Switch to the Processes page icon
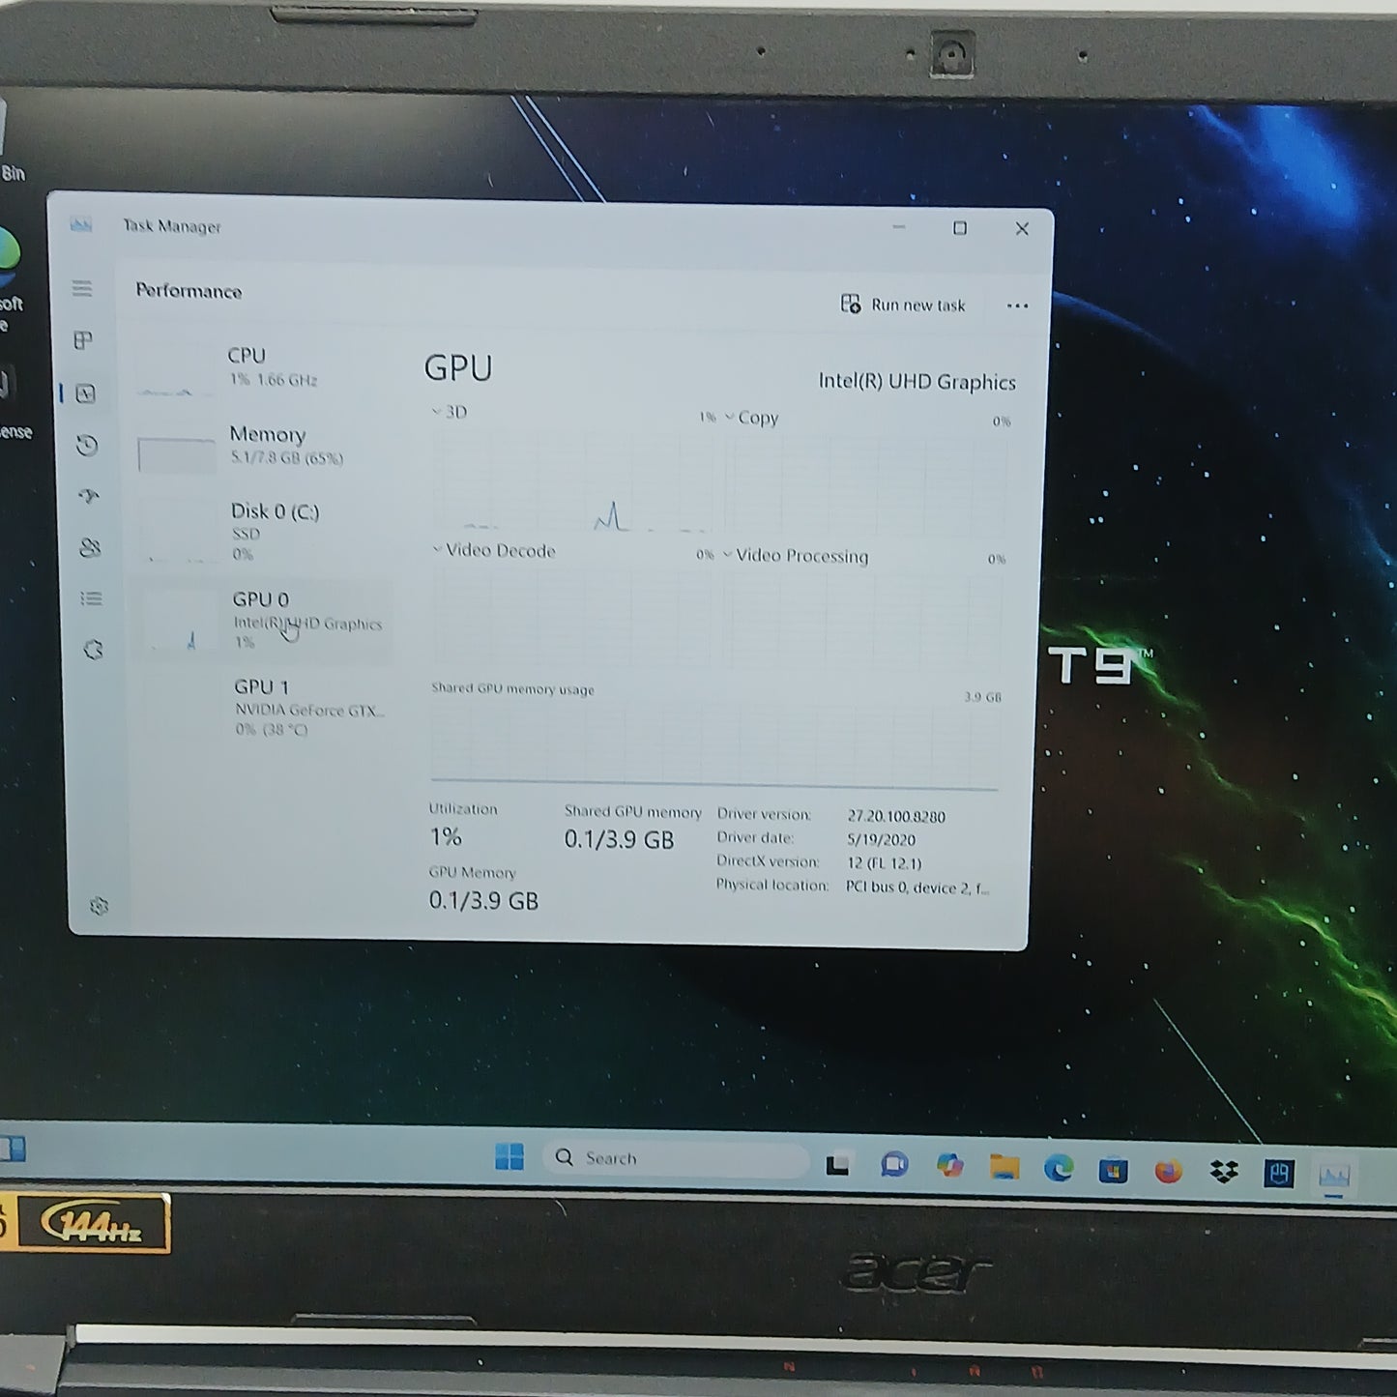1397x1397 pixels. [83, 340]
